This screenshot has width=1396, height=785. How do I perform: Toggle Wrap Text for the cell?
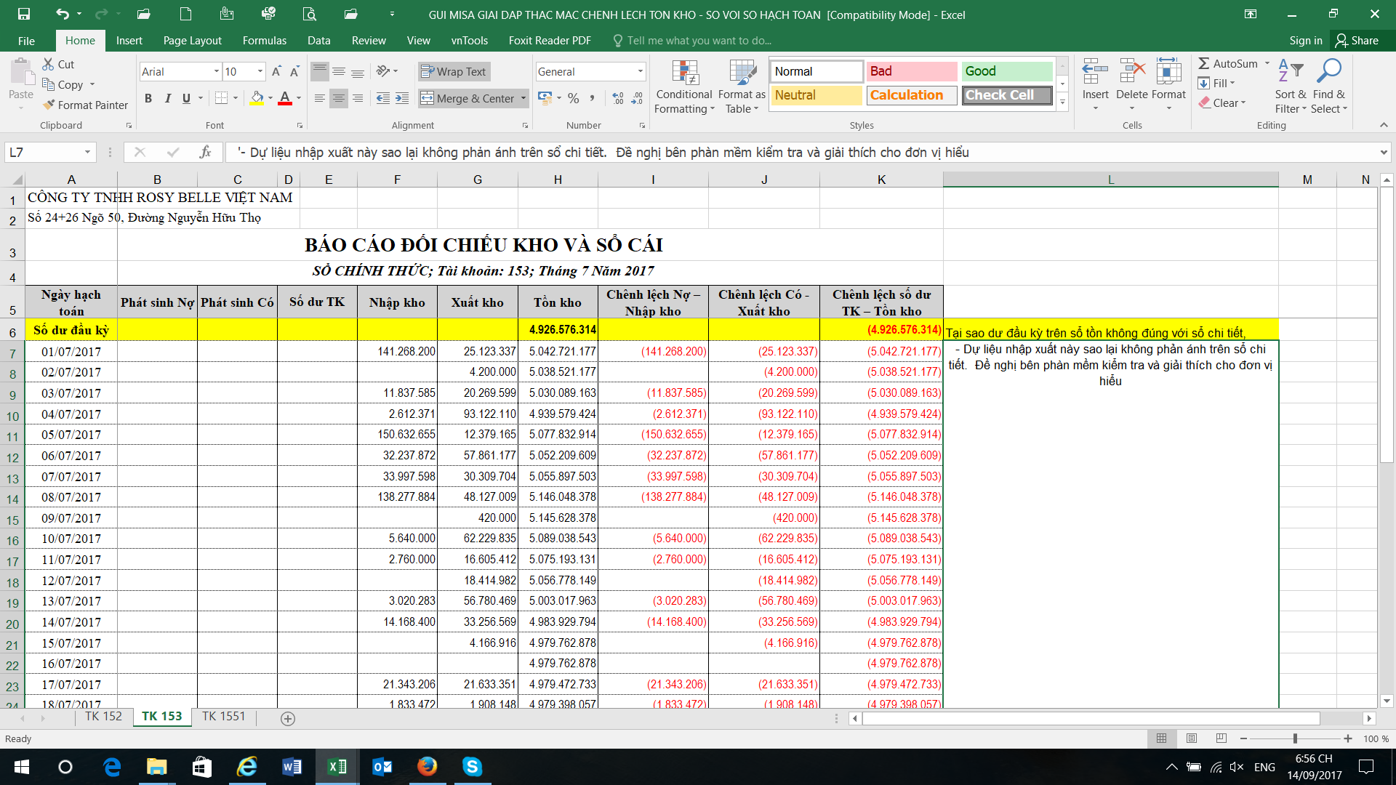click(x=454, y=71)
